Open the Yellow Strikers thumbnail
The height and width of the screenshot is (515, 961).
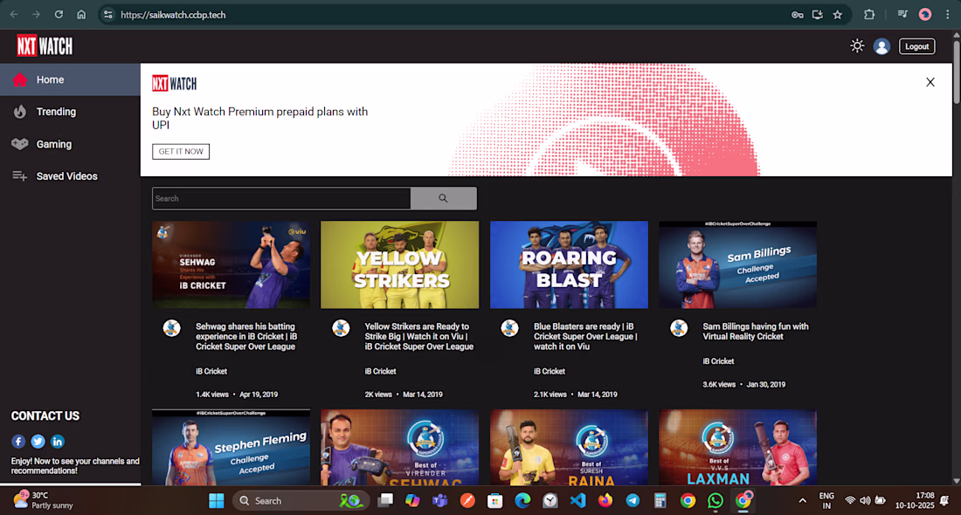click(399, 264)
